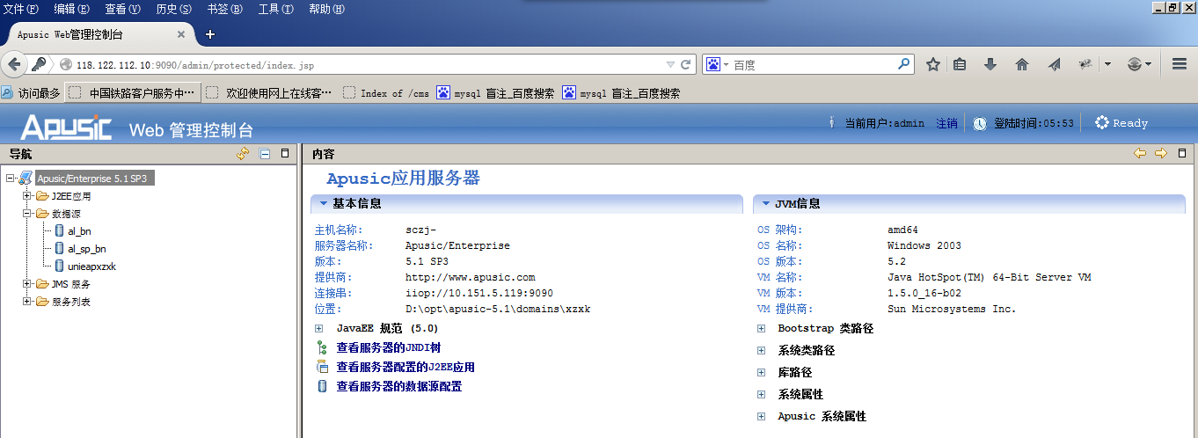Open the JNDI tree icon link

tap(322, 348)
